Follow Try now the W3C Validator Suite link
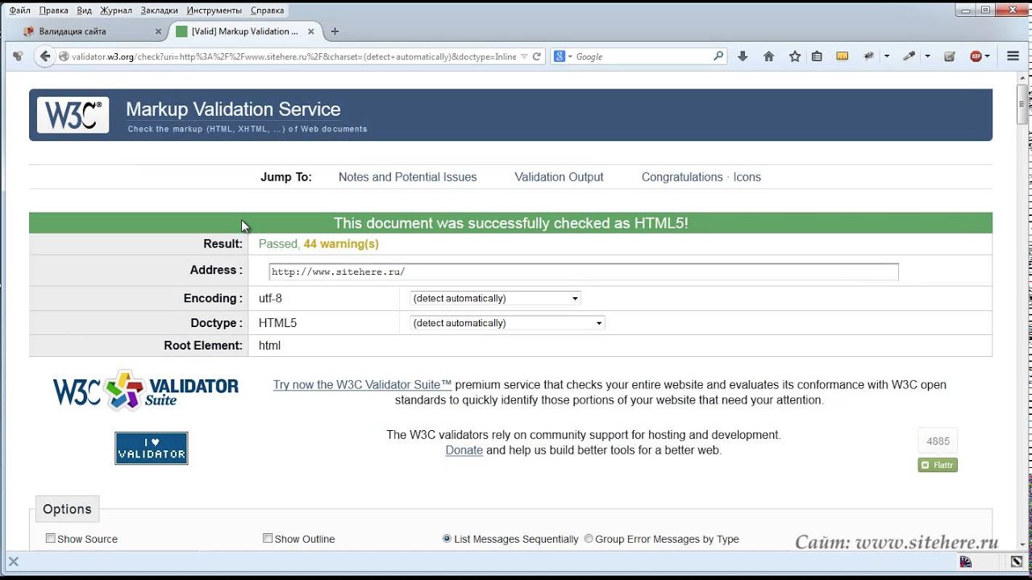Image resolution: width=1032 pixels, height=580 pixels. coord(362,385)
